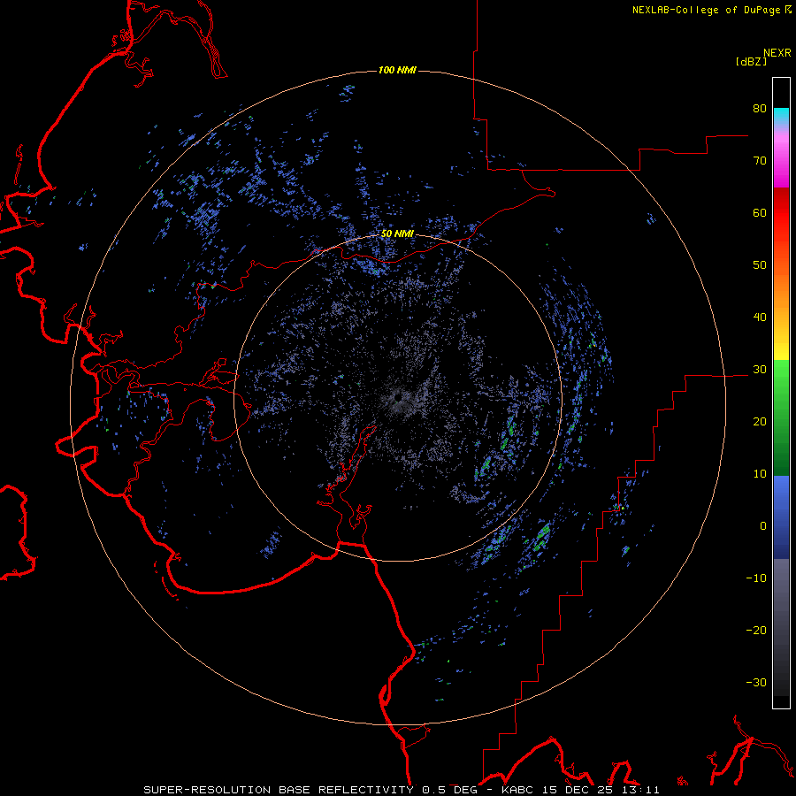
Task: Click the cyan top segment of color bar
Action: point(781,115)
